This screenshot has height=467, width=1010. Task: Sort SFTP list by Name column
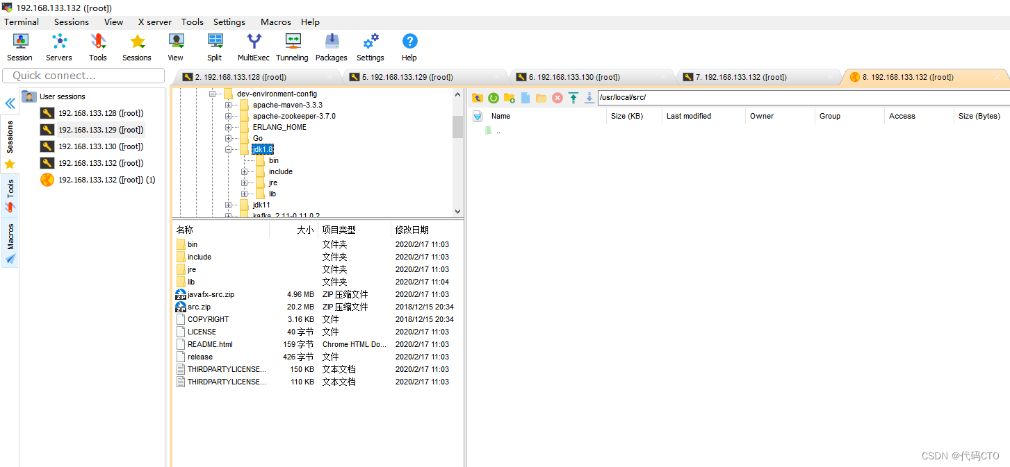point(547,116)
